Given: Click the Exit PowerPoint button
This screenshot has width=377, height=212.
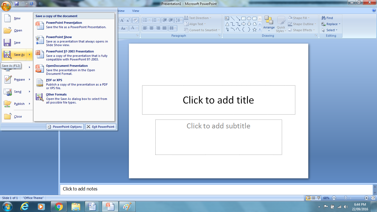Looking at the screenshot, I should pyautogui.click(x=101, y=127).
